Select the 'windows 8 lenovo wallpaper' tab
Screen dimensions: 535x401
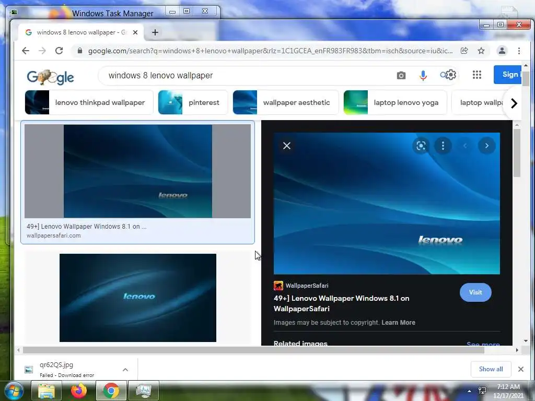pos(81,32)
